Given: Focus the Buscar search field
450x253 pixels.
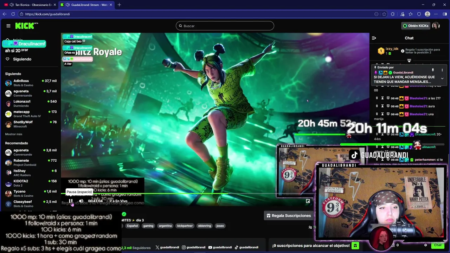Looking at the screenshot, I should (x=225, y=26).
